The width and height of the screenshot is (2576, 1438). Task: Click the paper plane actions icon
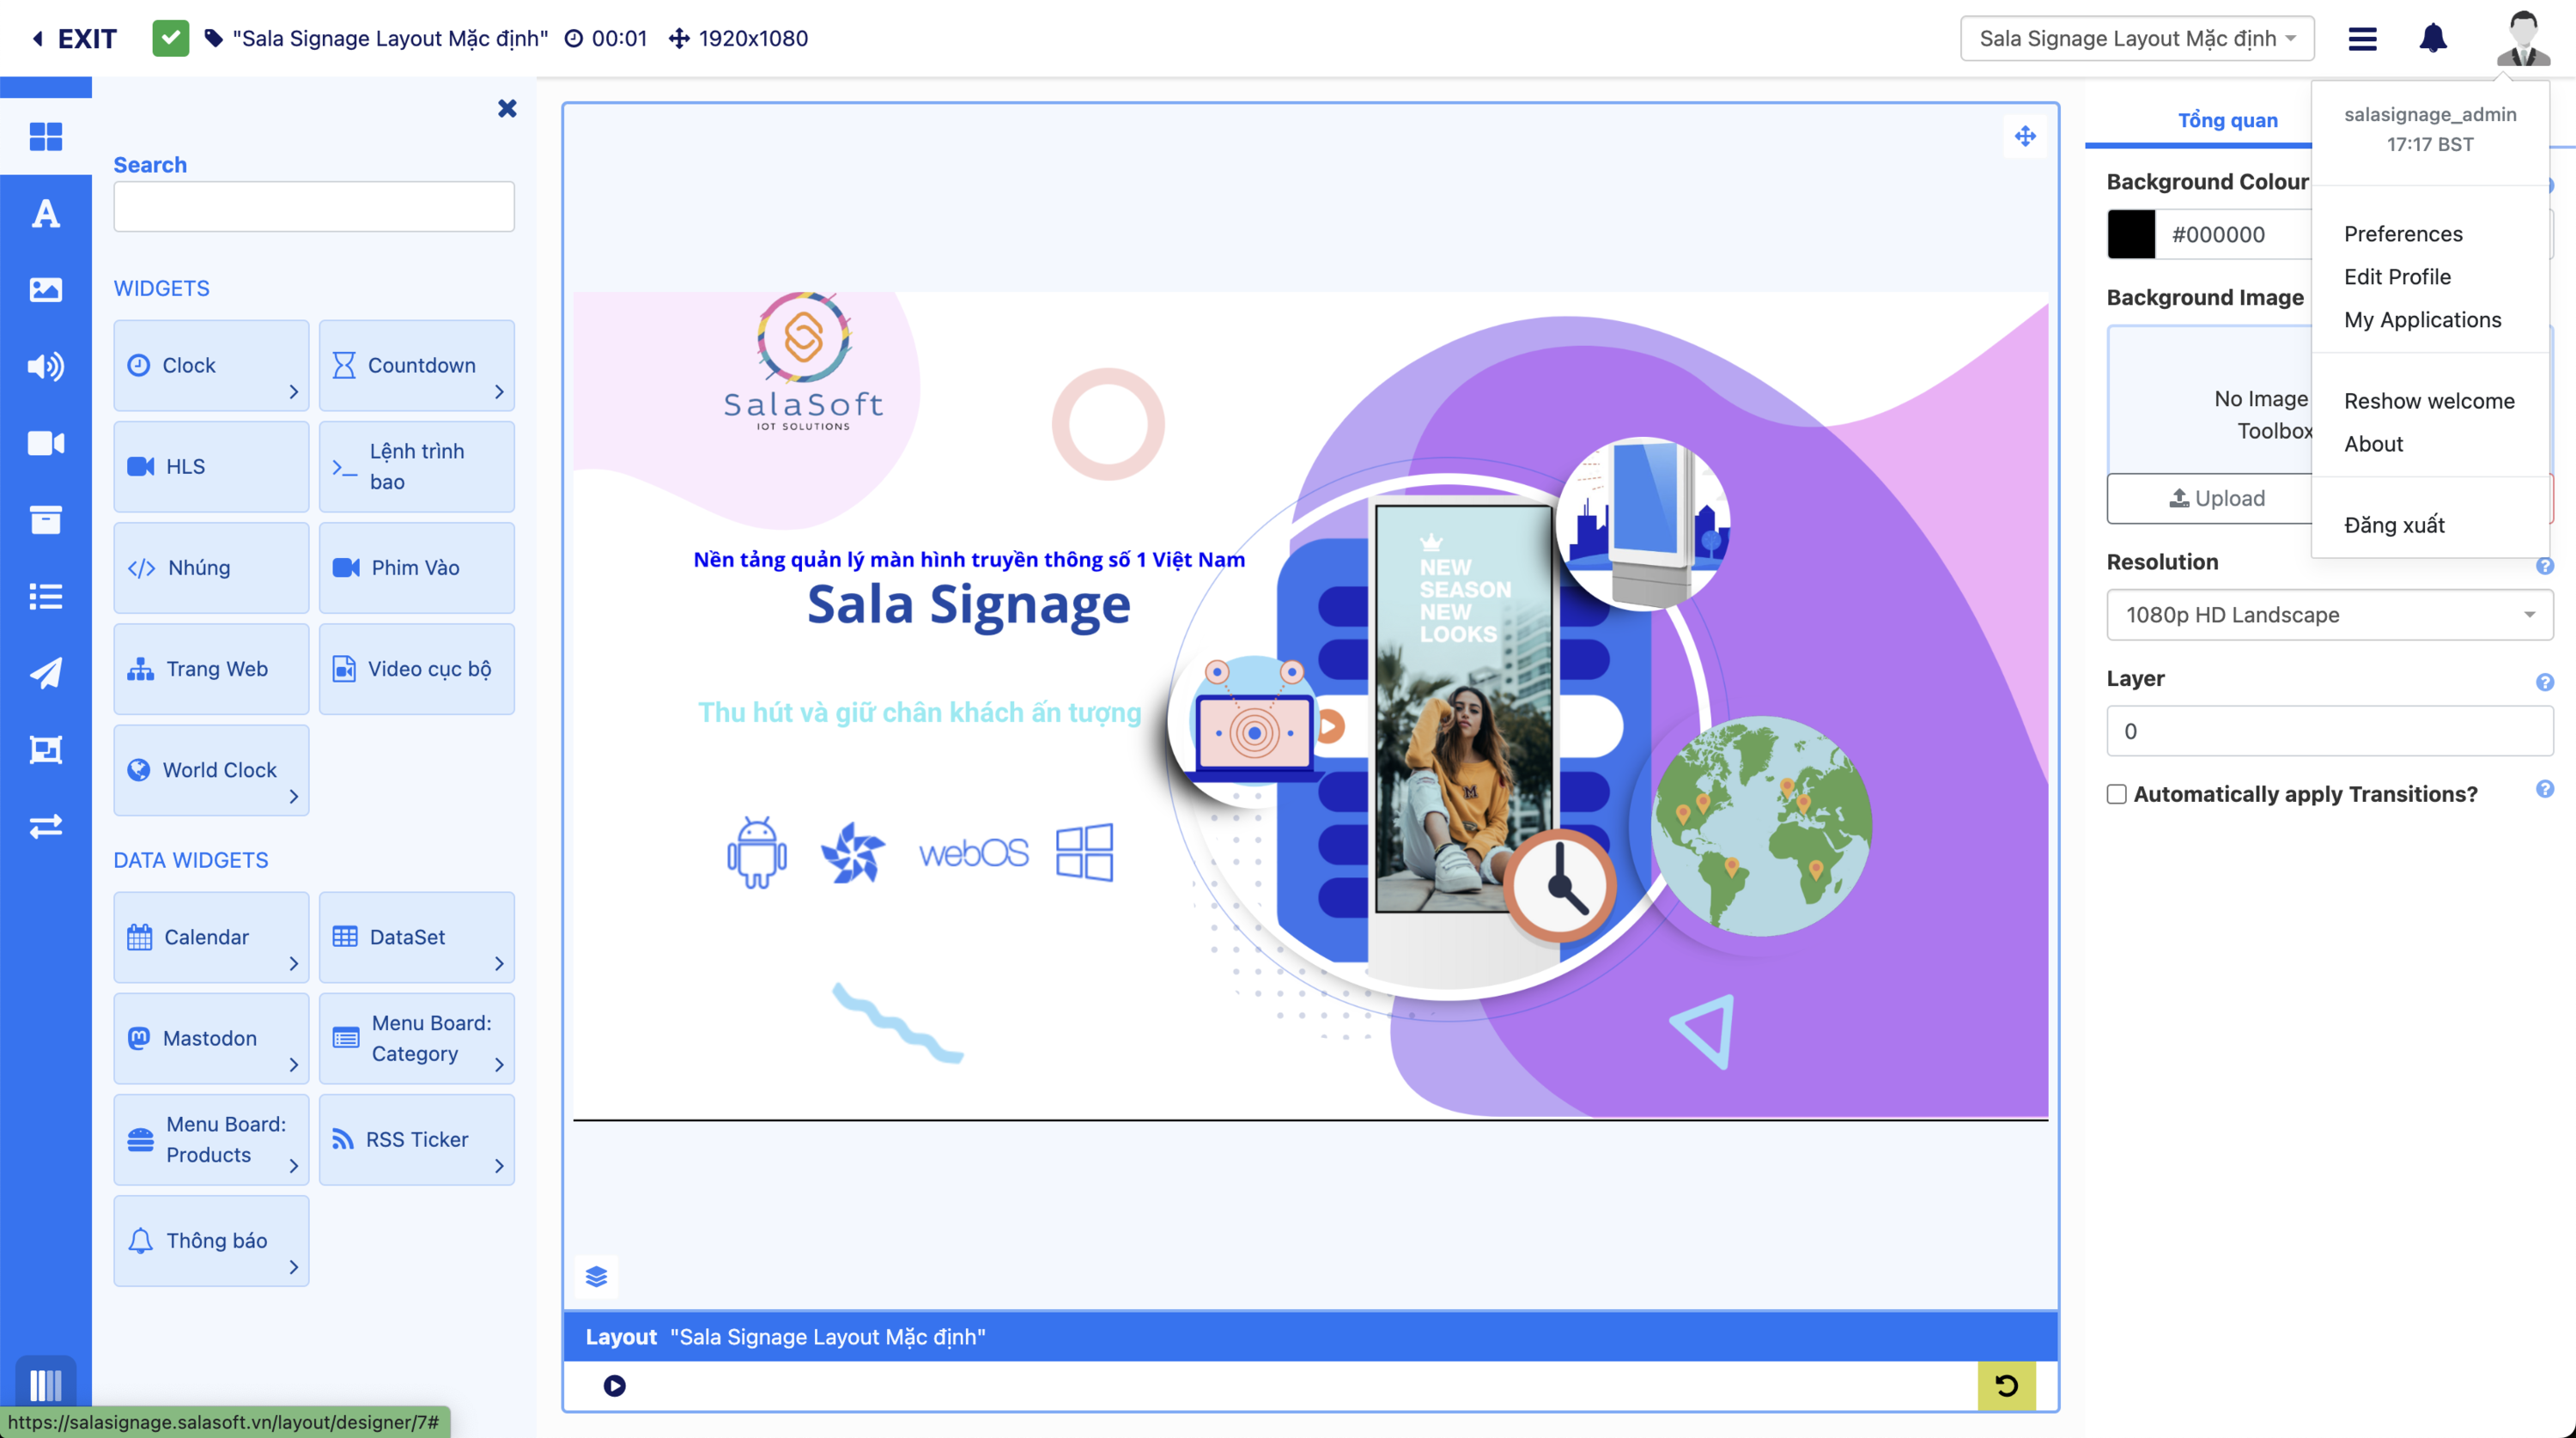click(x=46, y=673)
